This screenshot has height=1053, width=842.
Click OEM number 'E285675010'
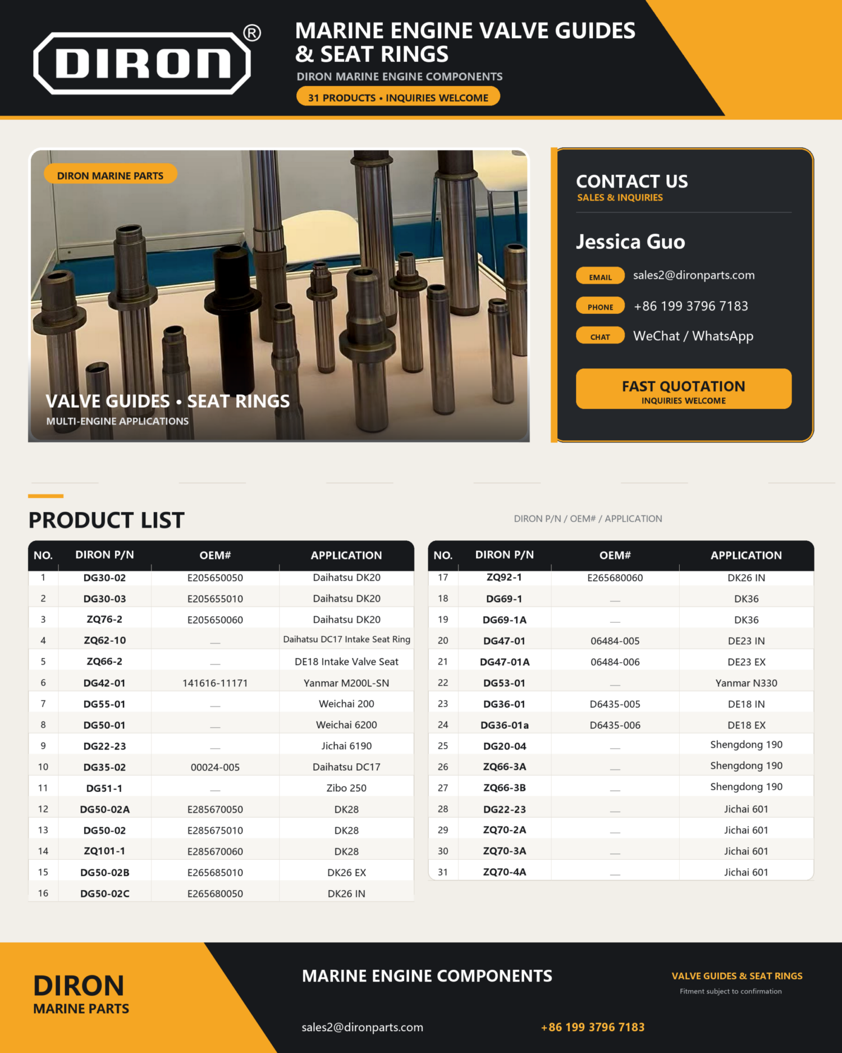(215, 830)
